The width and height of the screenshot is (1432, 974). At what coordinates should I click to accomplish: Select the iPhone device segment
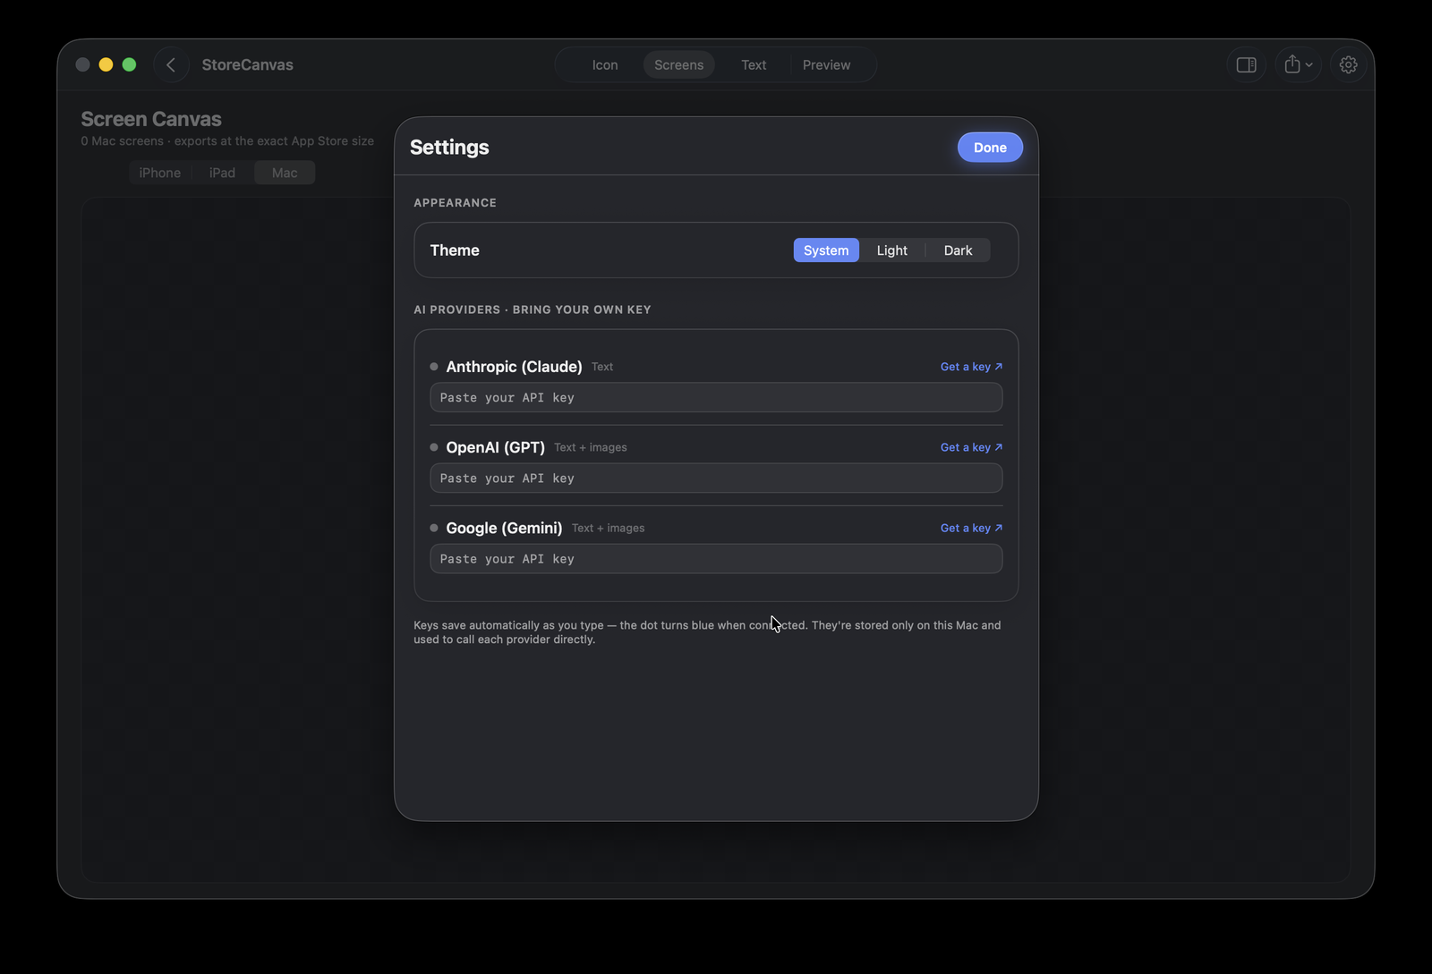tap(159, 173)
